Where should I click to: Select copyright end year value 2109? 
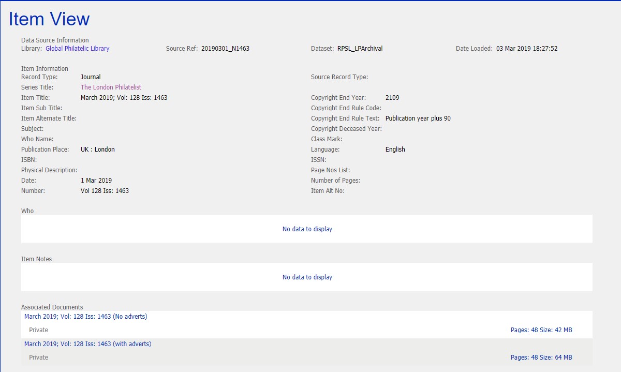(392, 98)
